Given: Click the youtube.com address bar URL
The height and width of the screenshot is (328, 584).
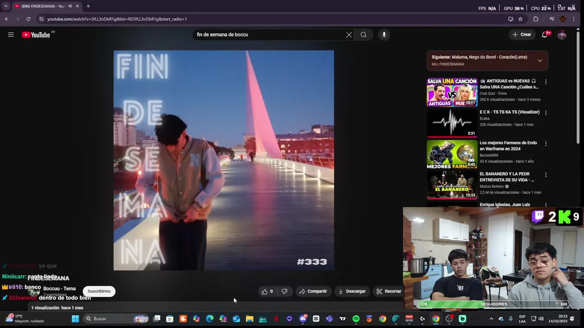Looking at the screenshot, I should point(117,19).
